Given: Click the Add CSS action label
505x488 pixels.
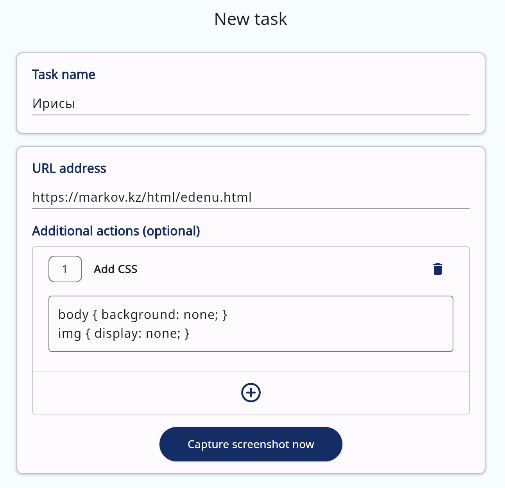Looking at the screenshot, I should tap(115, 269).
